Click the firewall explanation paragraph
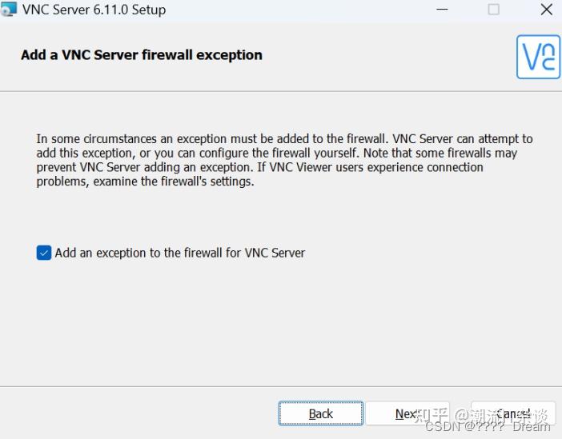This screenshot has height=439, width=562. tap(284, 160)
